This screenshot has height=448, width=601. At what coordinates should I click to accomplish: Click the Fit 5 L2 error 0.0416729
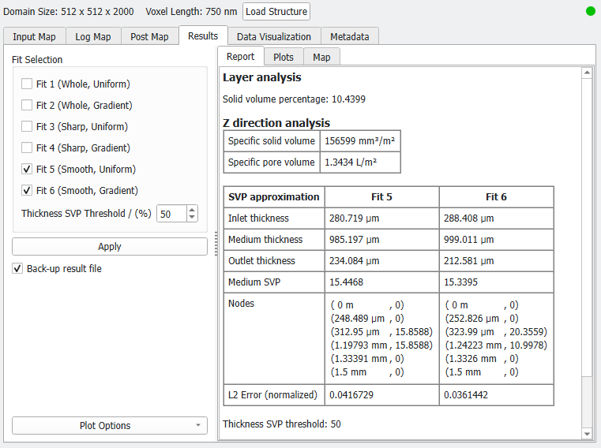(x=351, y=395)
